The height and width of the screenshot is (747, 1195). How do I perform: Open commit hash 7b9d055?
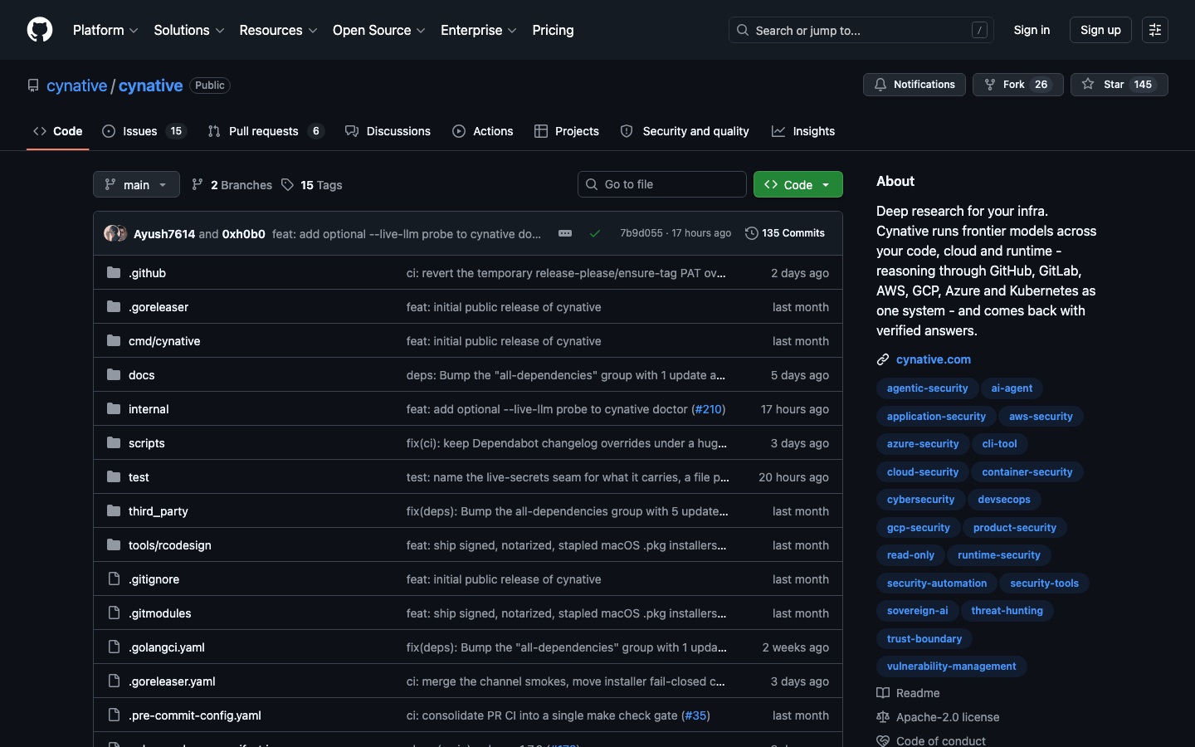click(641, 233)
